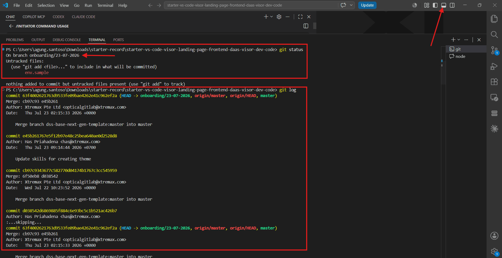Viewport: 502px width, 258px height.
Task: Open the Selection menu
Action: [46, 5]
